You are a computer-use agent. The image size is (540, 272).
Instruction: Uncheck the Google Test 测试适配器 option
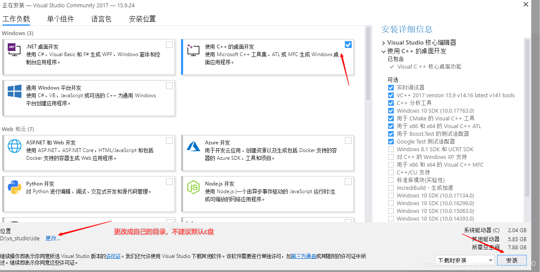pyautogui.click(x=391, y=141)
